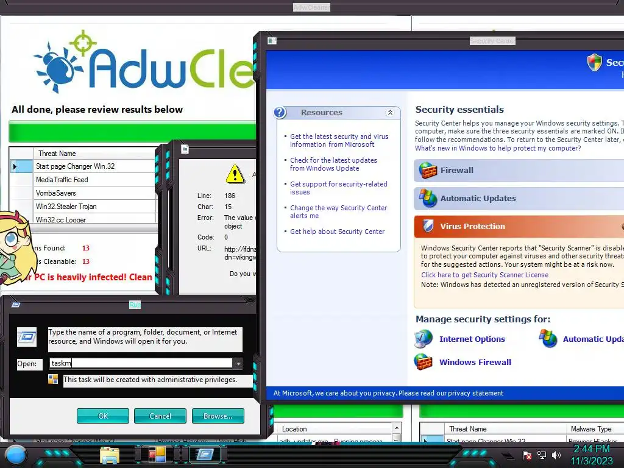
Task: Click 'Click here to get Security Scanner License'
Action: coord(484,275)
